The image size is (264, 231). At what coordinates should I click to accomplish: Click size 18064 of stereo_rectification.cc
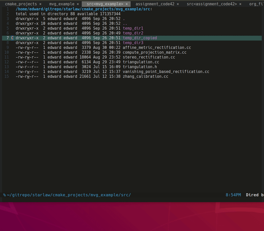pos(85,57)
